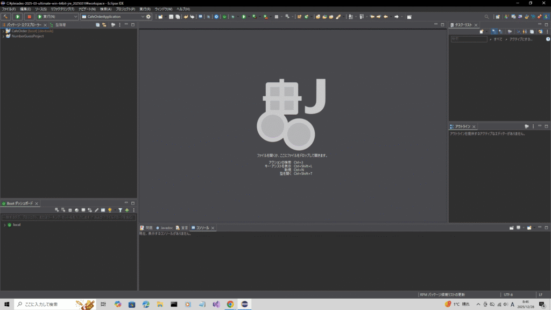Toggle Link with Editor in Package Explorer
551x310 pixels.
click(x=104, y=25)
